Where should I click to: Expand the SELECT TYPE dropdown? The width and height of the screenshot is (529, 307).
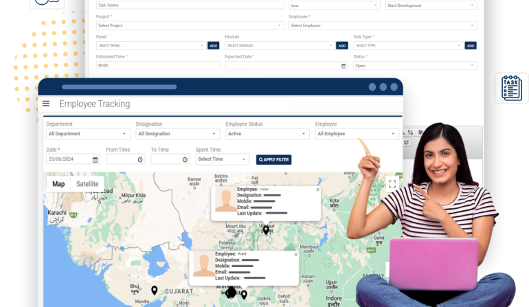[408, 45]
